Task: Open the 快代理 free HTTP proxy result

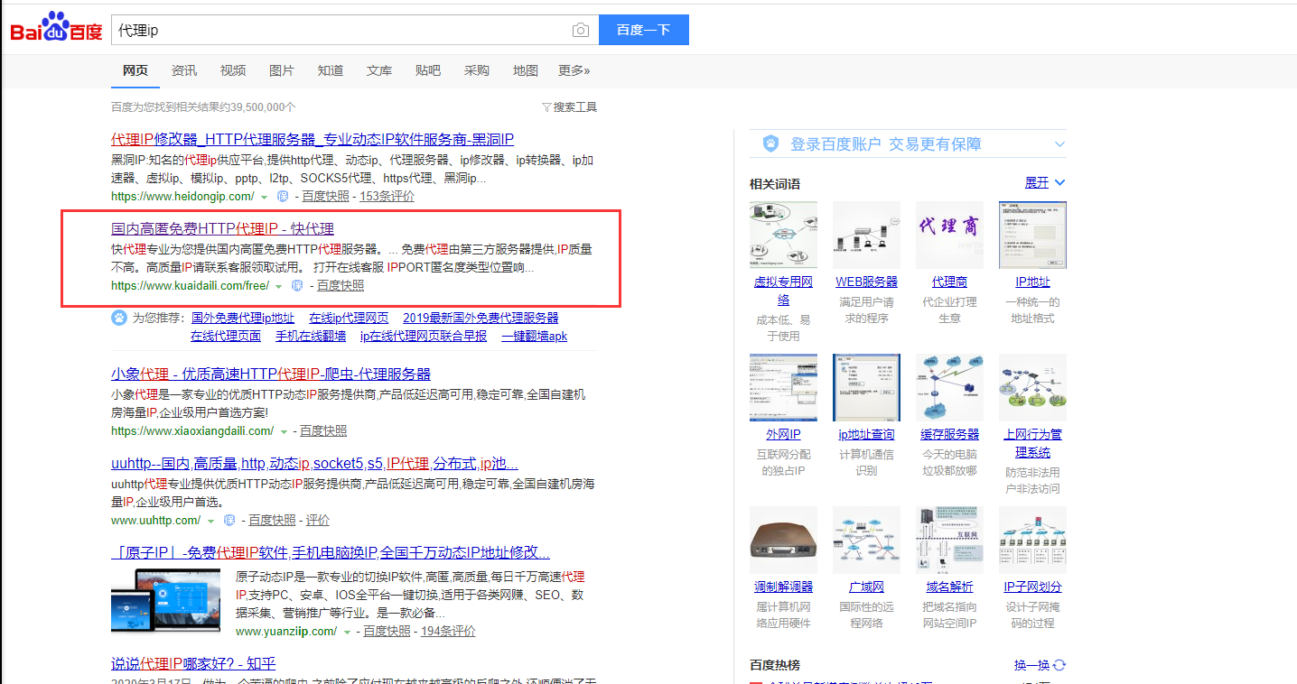Action: pos(222,229)
